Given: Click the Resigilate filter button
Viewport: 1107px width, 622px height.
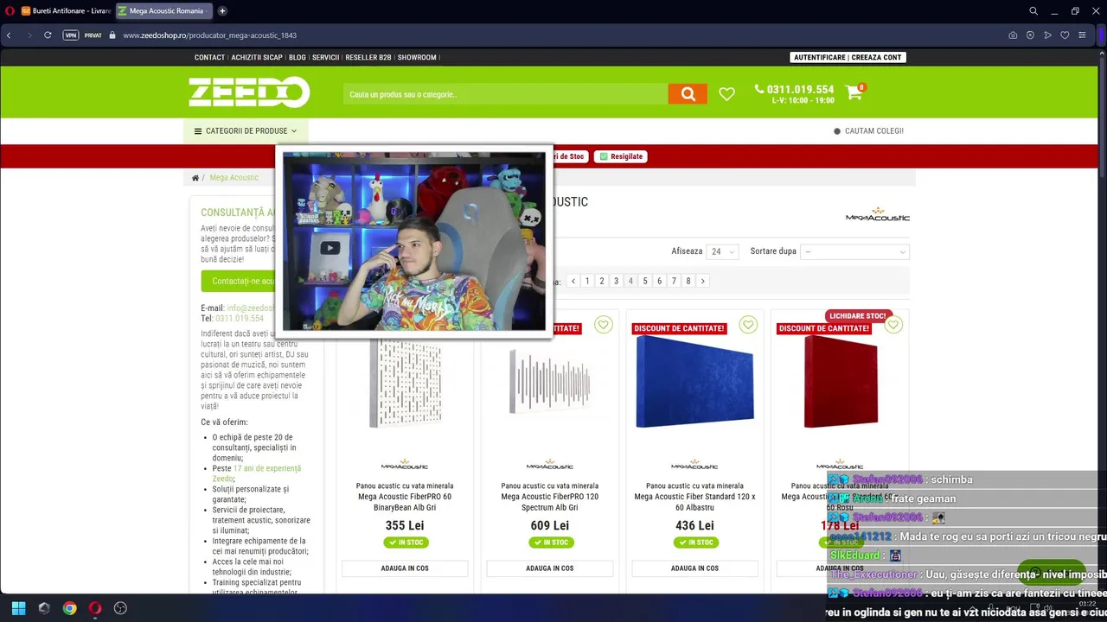Looking at the screenshot, I should point(620,156).
